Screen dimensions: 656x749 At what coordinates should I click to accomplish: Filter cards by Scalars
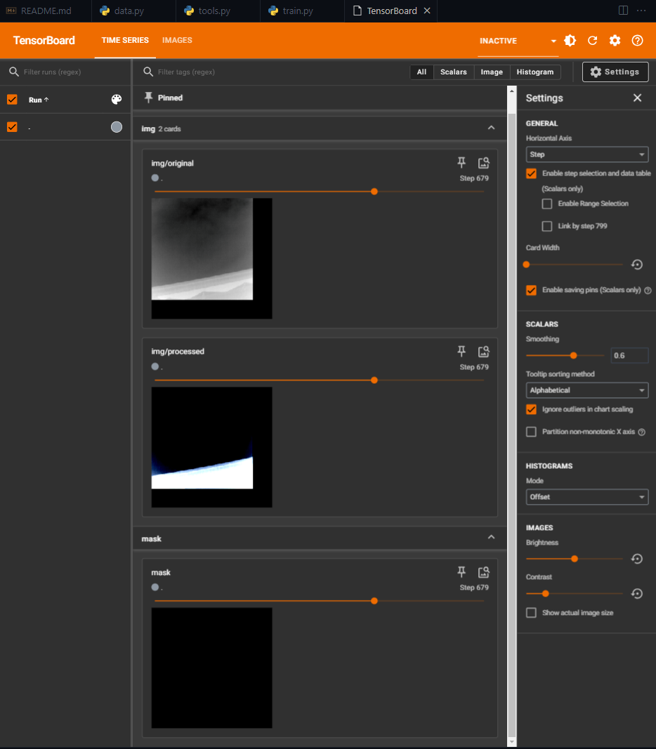click(x=453, y=72)
